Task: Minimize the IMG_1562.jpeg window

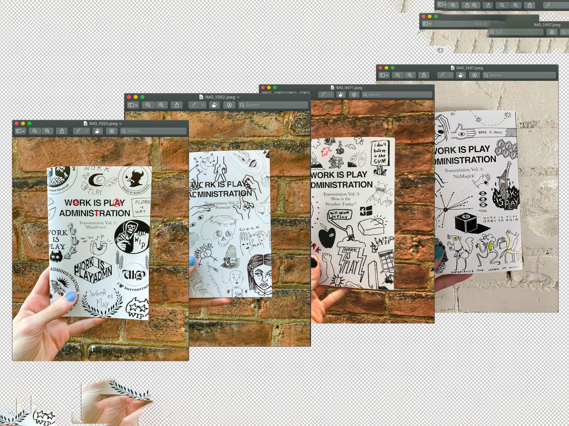Action: point(136,97)
